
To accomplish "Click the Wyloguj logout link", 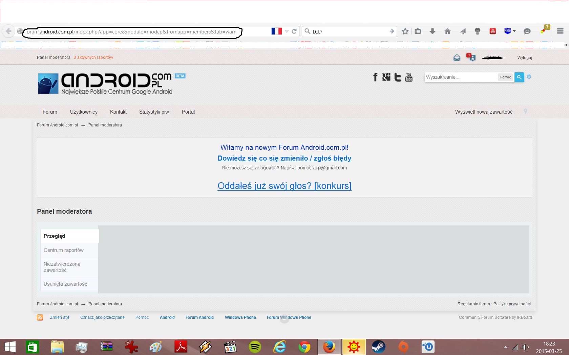I will click(525, 58).
